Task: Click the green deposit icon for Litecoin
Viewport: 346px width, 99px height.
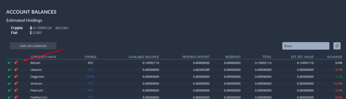Action: [10, 70]
